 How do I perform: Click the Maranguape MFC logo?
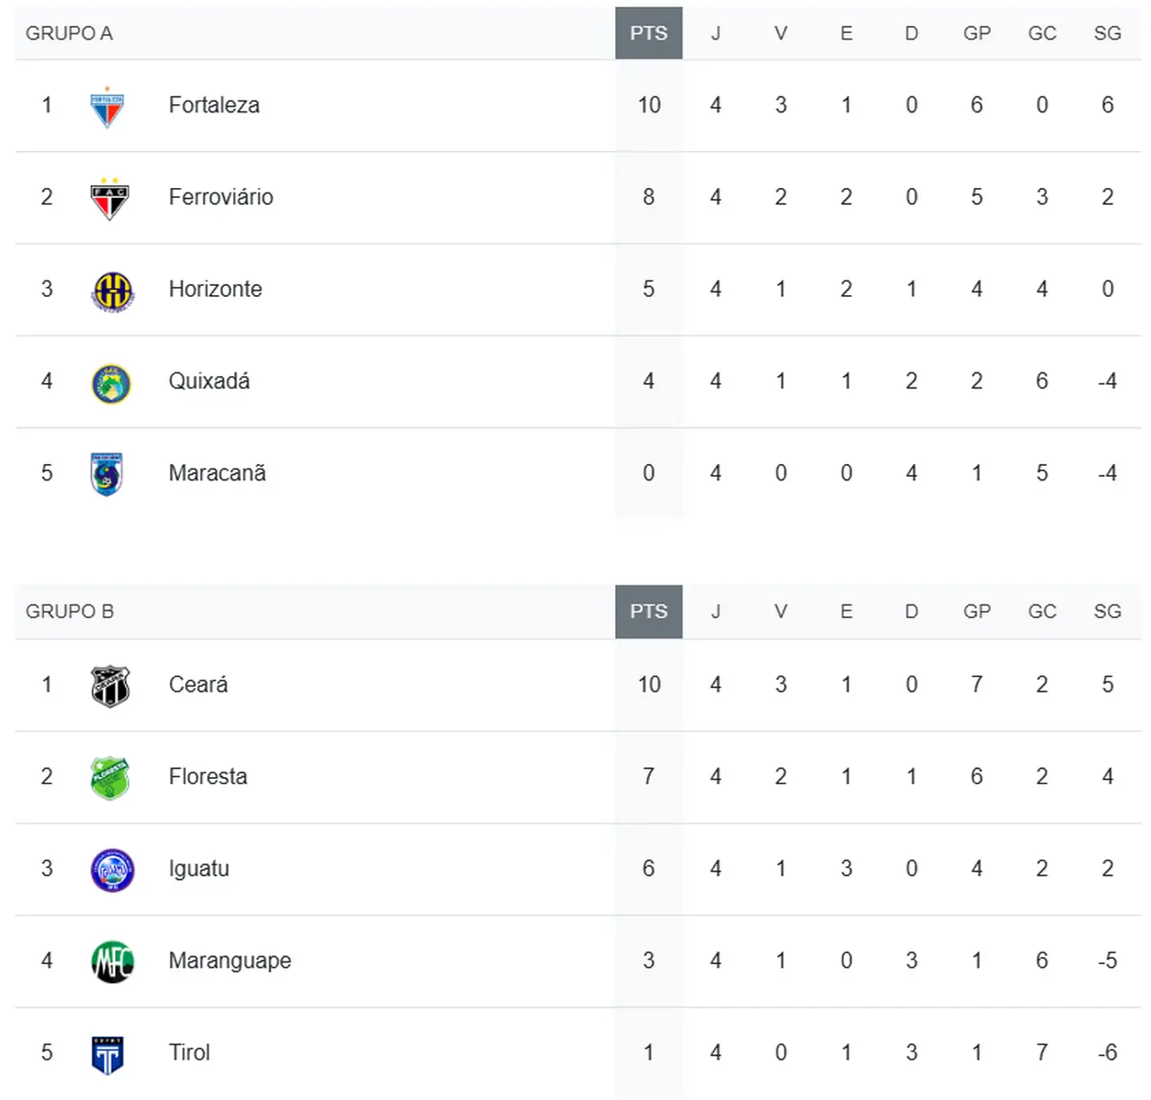point(112,961)
